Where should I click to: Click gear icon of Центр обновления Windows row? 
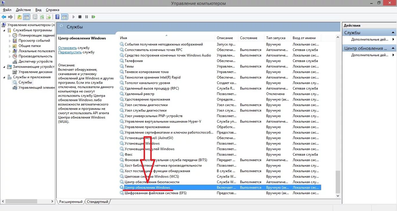tap(122, 188)
